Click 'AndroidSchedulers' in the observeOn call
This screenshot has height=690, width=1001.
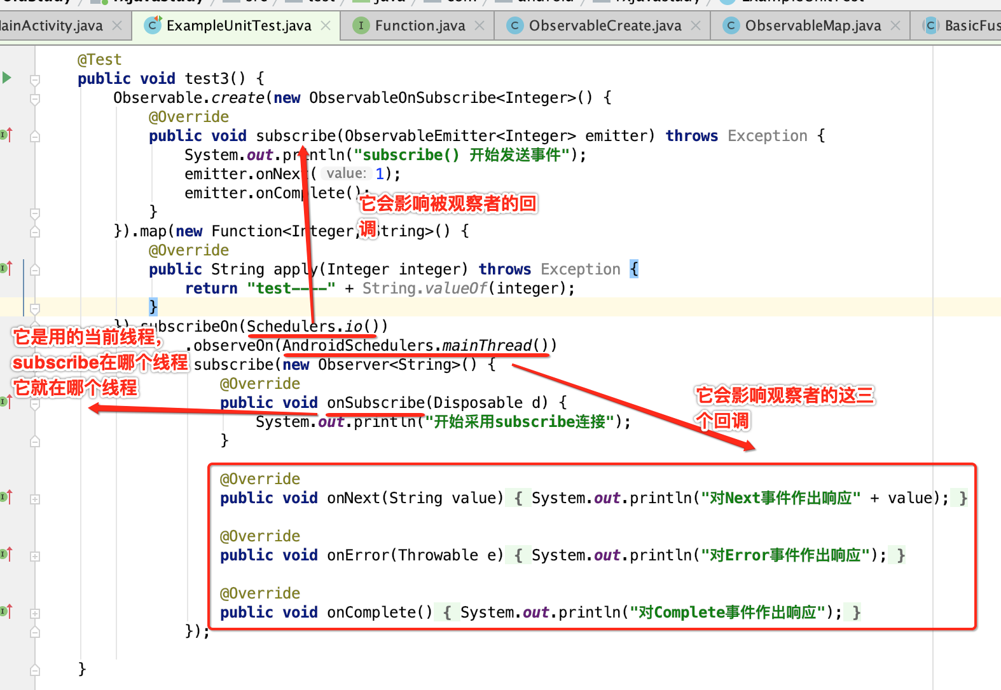(x=358, y=346)
